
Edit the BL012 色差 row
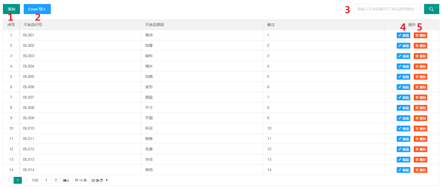403,149
